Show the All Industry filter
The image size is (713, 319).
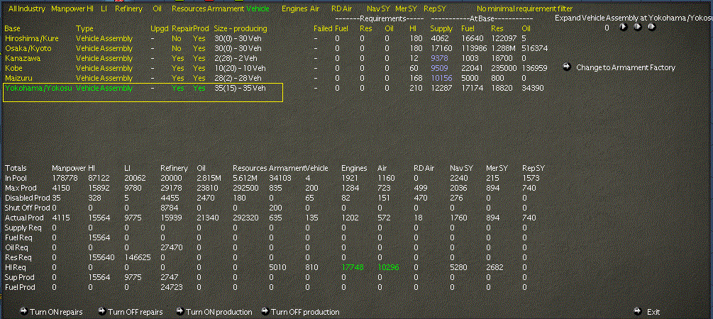tap(26, 9)
